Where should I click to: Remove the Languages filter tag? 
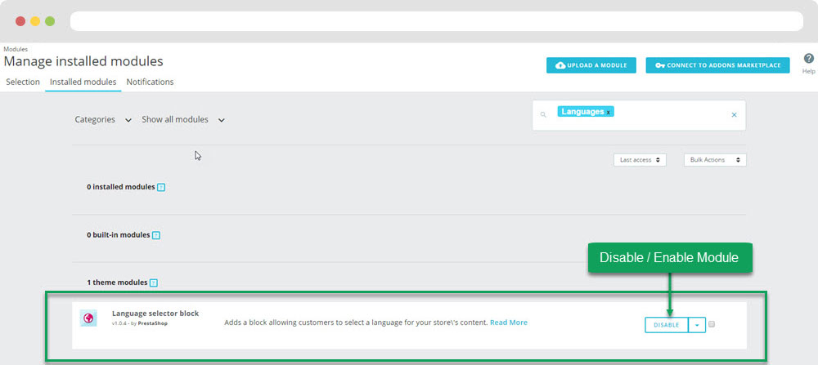pos(609,112)
